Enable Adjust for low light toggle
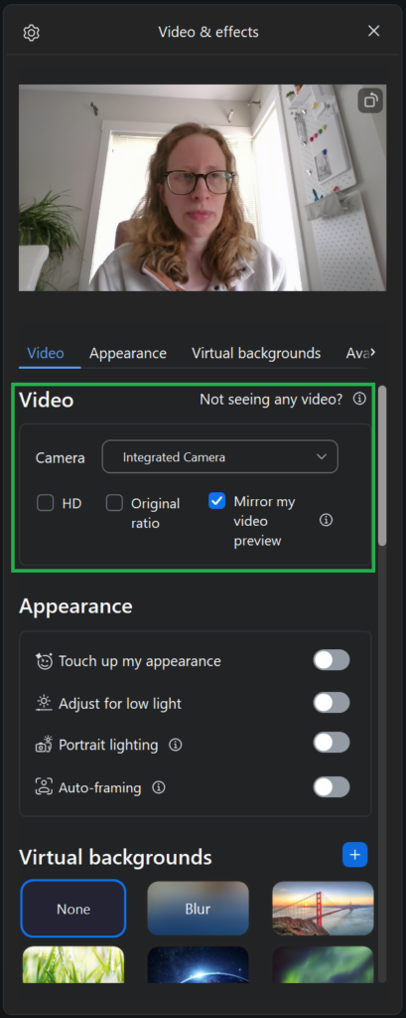The height and width of the screenshot is (1018, 406). tap(332, 703)
